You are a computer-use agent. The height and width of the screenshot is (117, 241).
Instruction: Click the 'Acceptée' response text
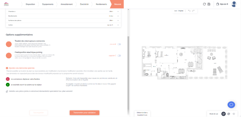tap(91, 85)
